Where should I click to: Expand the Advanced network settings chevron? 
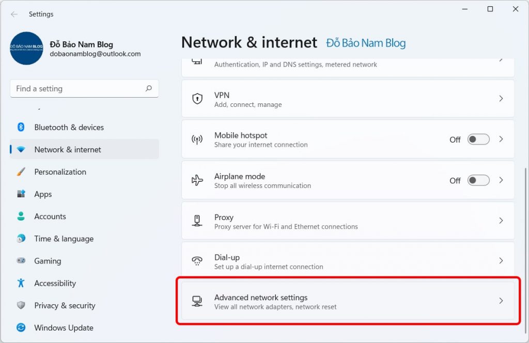pos(501,301)
